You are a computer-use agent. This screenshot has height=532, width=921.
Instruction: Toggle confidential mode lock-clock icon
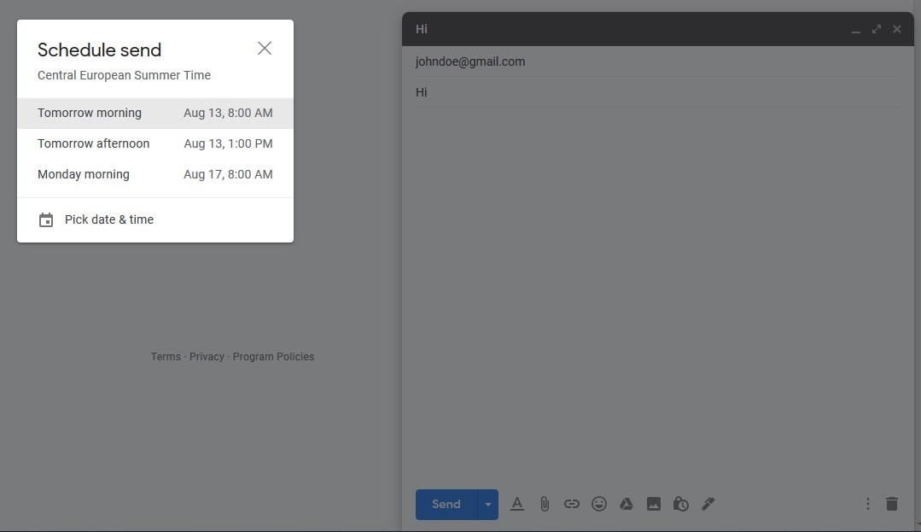(681, 505)
